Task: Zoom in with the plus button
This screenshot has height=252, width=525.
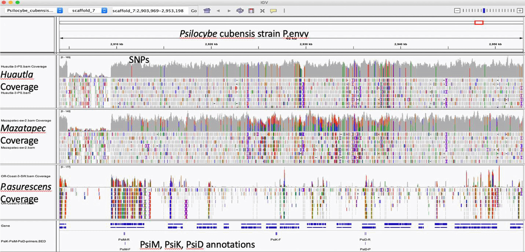Action: (x=520, y=11)
